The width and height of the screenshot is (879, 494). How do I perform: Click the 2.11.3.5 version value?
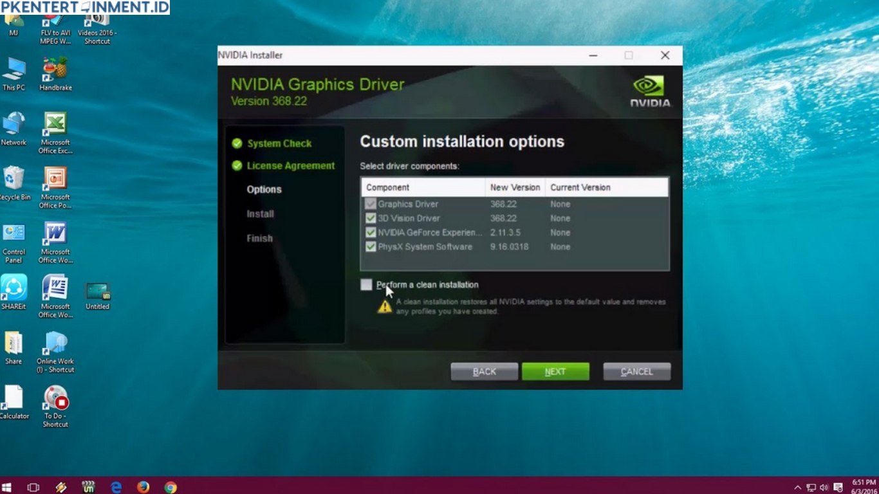[x=505, y=232]
